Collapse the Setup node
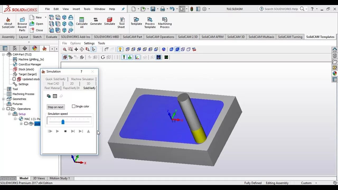The height and width of the screenshot is (190, 338). (x=9, y=114)
